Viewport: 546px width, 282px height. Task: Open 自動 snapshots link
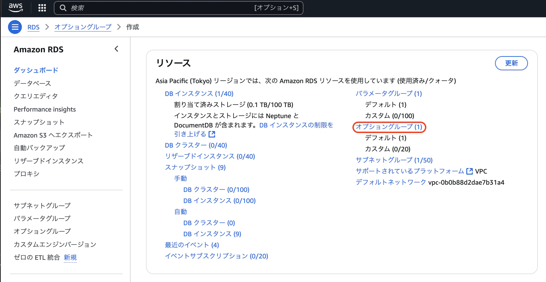(180, 212)
